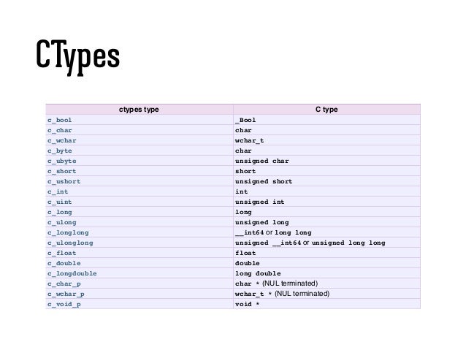
Task: Select the 'long double' cell
Action: [x=326, y=273]
